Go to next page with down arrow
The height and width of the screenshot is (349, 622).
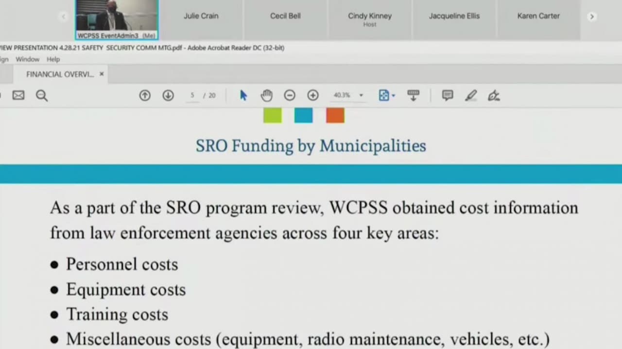[168, 95]
